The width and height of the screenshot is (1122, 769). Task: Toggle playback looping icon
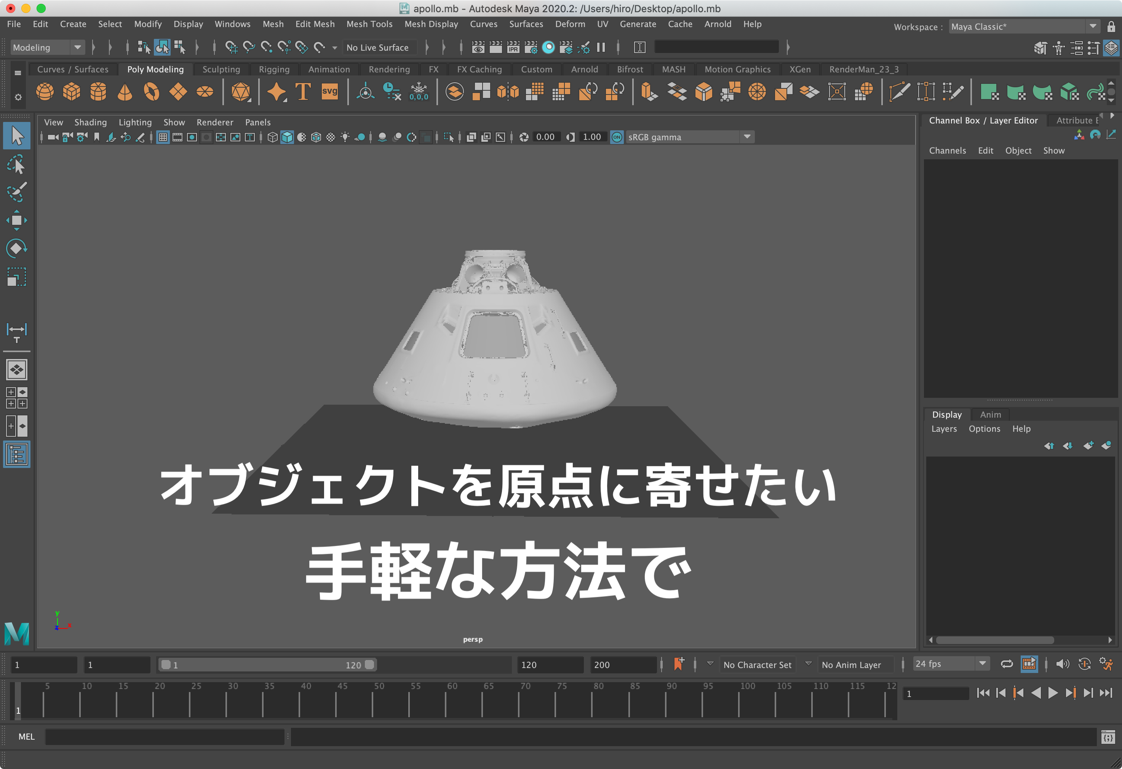coord(1007,664)
